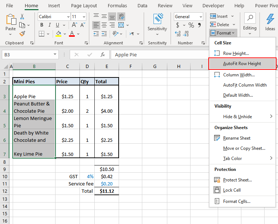Image resolution: width=278 pixels, height=224 pixels.
Task: Expand Tab Color submenu
Action: (x=242, y=158)
